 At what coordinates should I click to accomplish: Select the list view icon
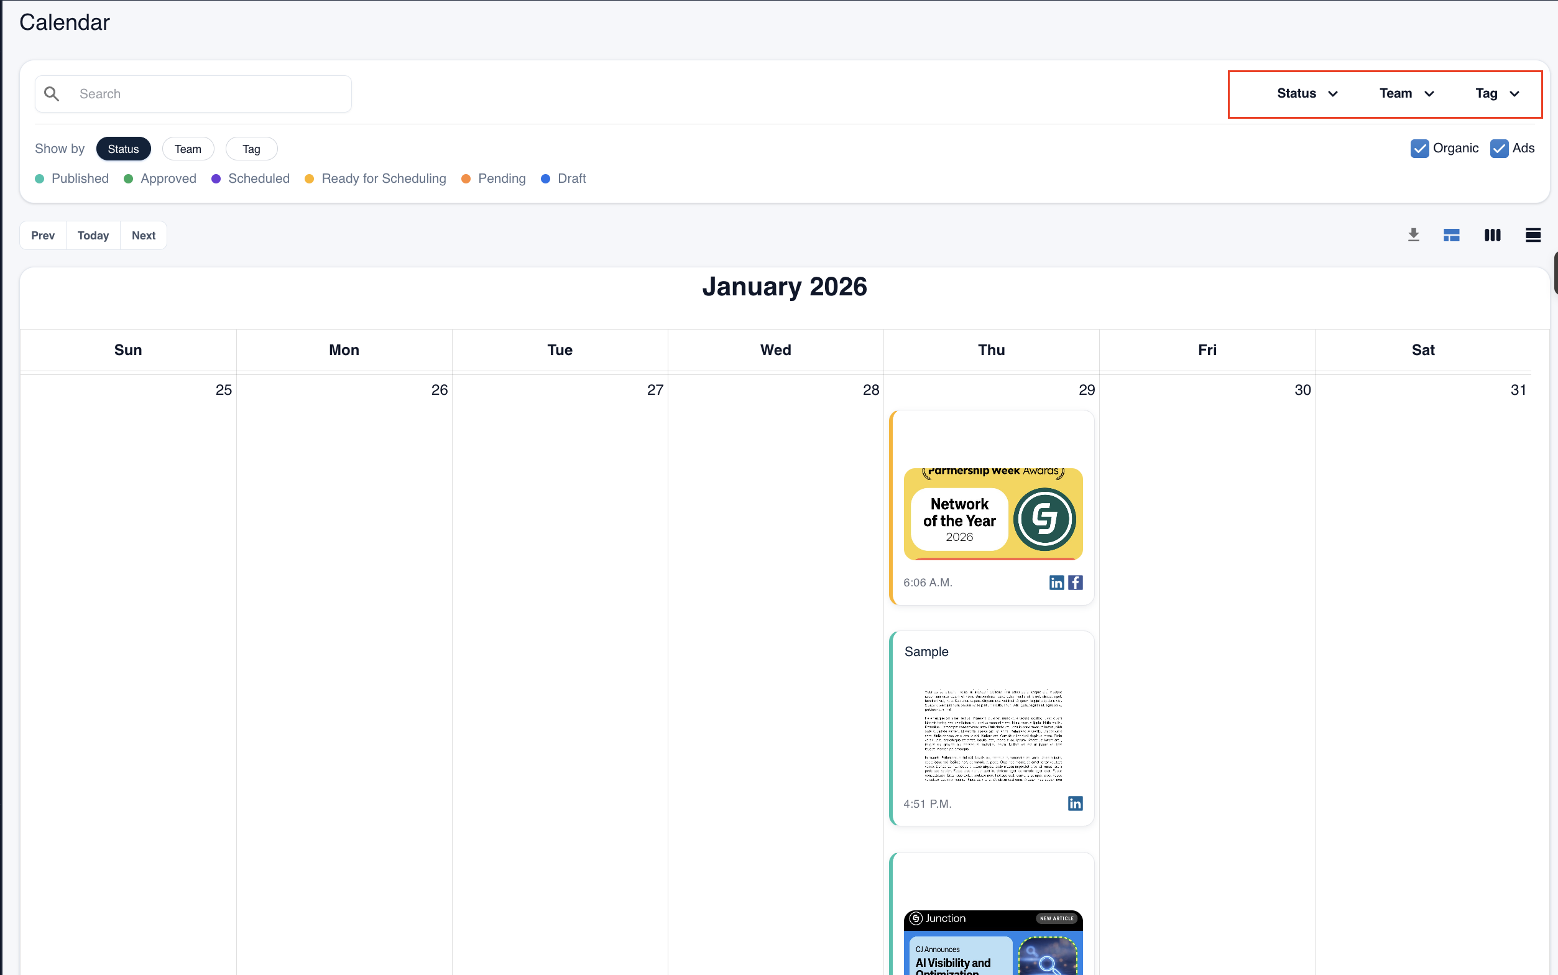point(1533,234)
